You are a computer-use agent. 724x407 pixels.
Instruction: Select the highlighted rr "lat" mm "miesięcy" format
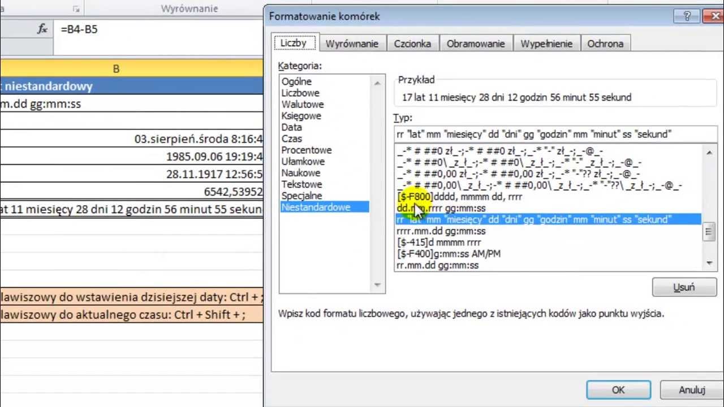coord(548,219)
